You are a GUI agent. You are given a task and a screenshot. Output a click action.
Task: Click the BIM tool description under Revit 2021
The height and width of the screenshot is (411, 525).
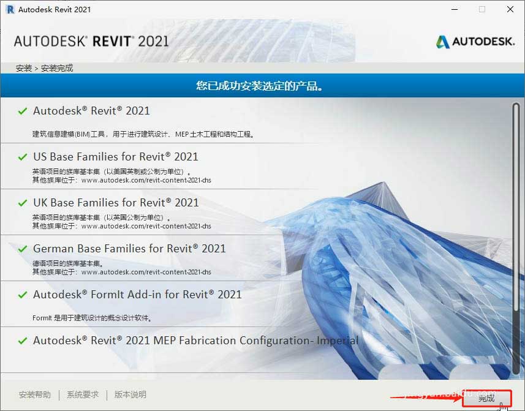[x=143, y=134]
